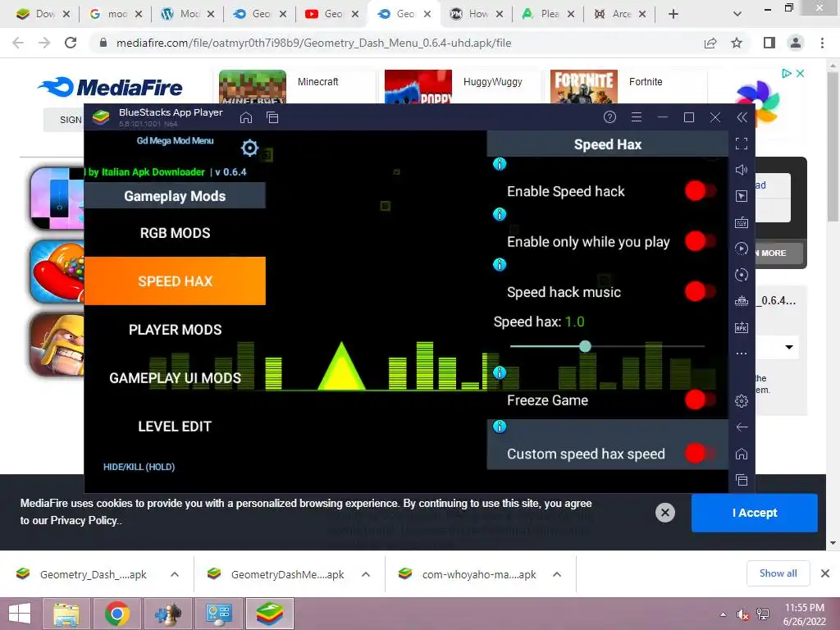Image resolution: width=840 pixels, height=630 pixels.
Task: Reload the page in Chrome
Action: (71, 43)
